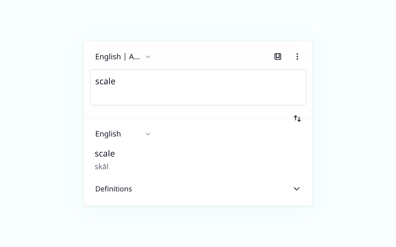The height and width of the screenshot is (247, 396).
Task: Click empty header space left of bookmark icon
Action: coord(217,57)
